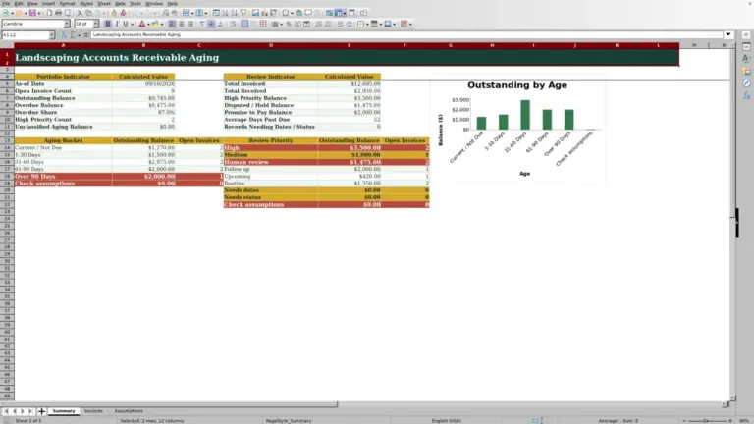
Task: Switch to the Invoices sheet tab
Action: (93, 411)
